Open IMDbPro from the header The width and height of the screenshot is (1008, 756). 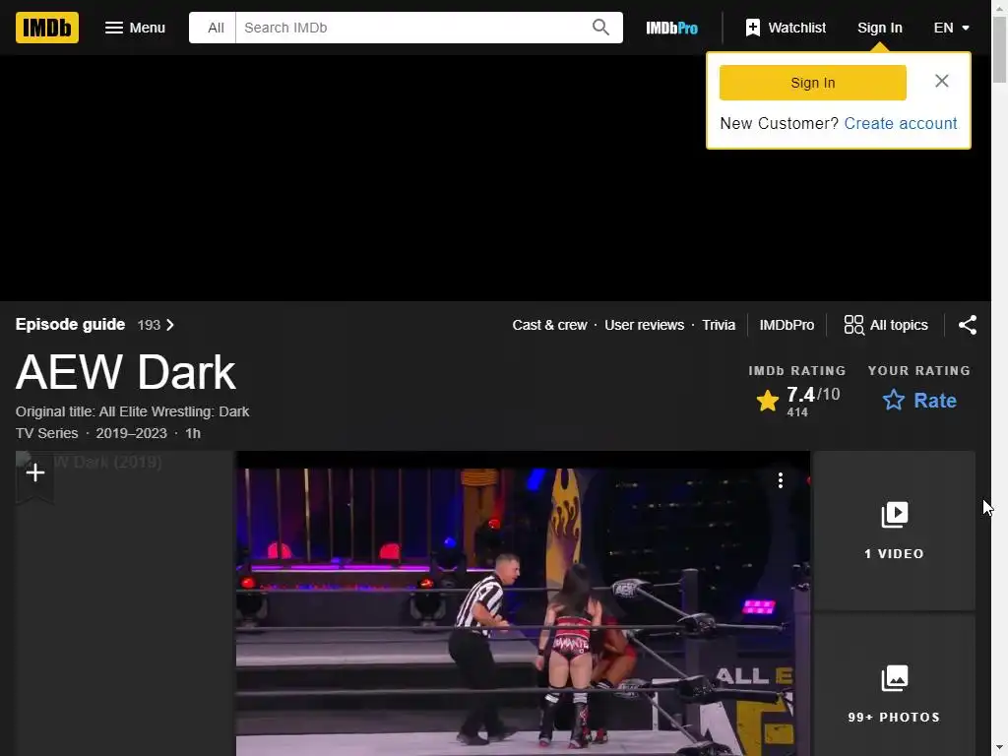[x=671, y=28]
